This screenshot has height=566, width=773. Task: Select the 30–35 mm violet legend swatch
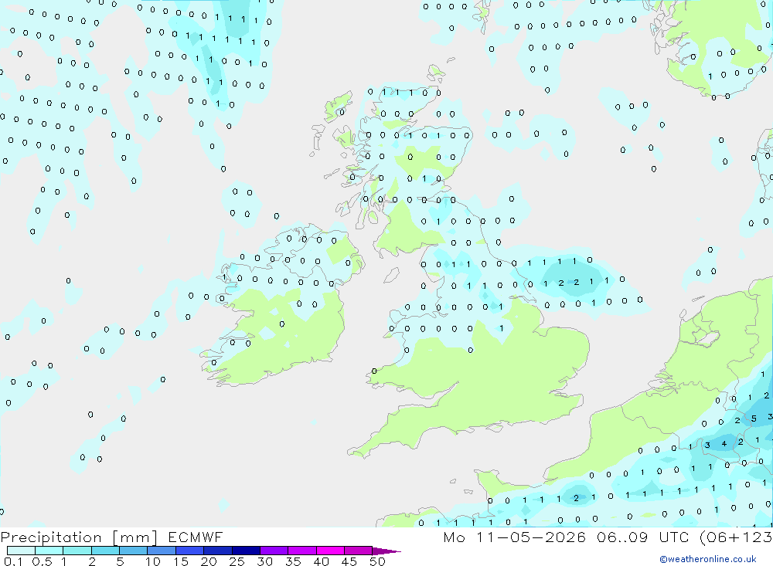[x=274, y=551]
